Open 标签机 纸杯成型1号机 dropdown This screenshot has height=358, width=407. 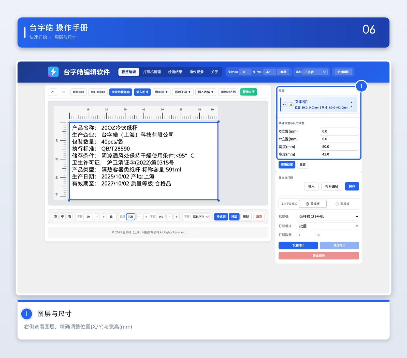(x=328, y=217)
